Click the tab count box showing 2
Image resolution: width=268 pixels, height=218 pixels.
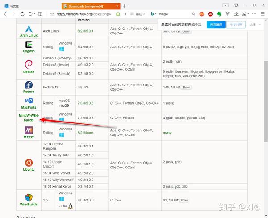tap(226, 5)
